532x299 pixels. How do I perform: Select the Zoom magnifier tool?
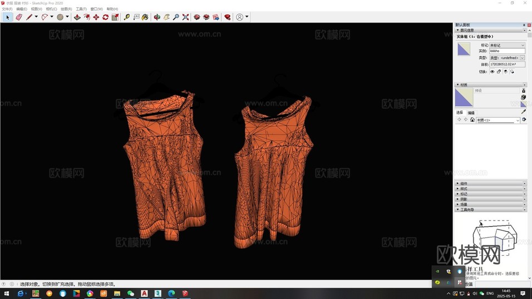coord(176,17)
